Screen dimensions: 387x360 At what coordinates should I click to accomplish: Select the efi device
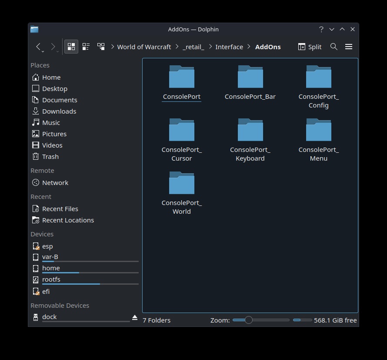pos(84,292)
